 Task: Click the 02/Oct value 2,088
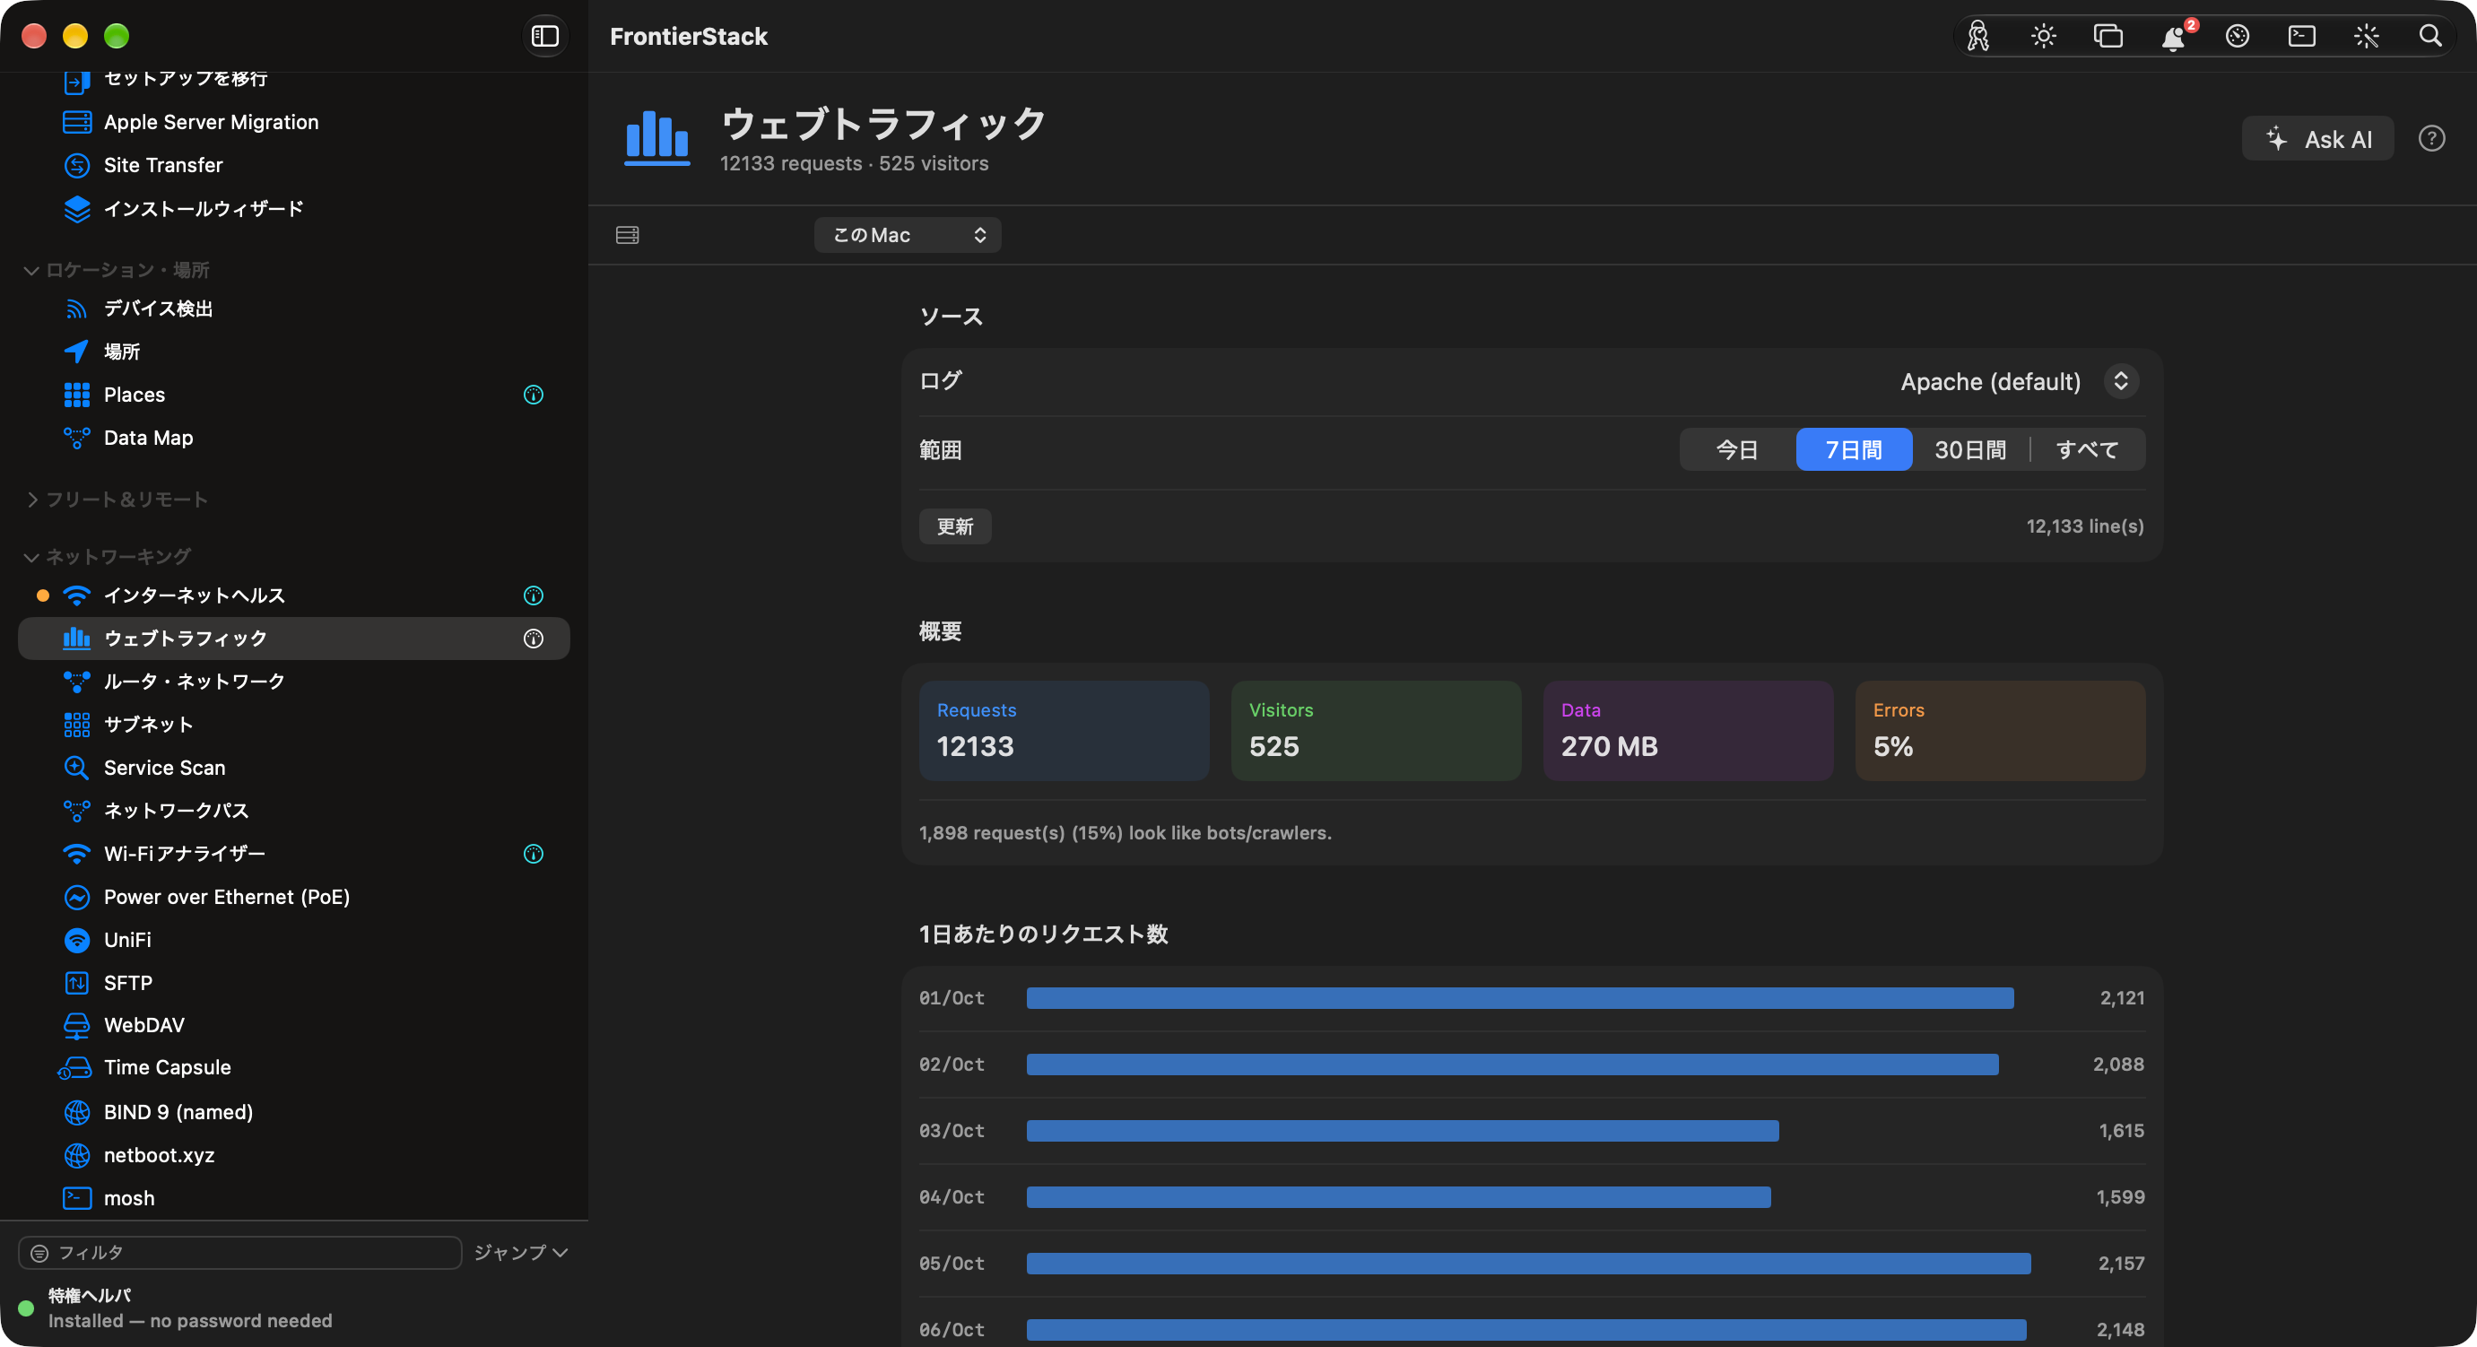click(x=2118, y=1065)
